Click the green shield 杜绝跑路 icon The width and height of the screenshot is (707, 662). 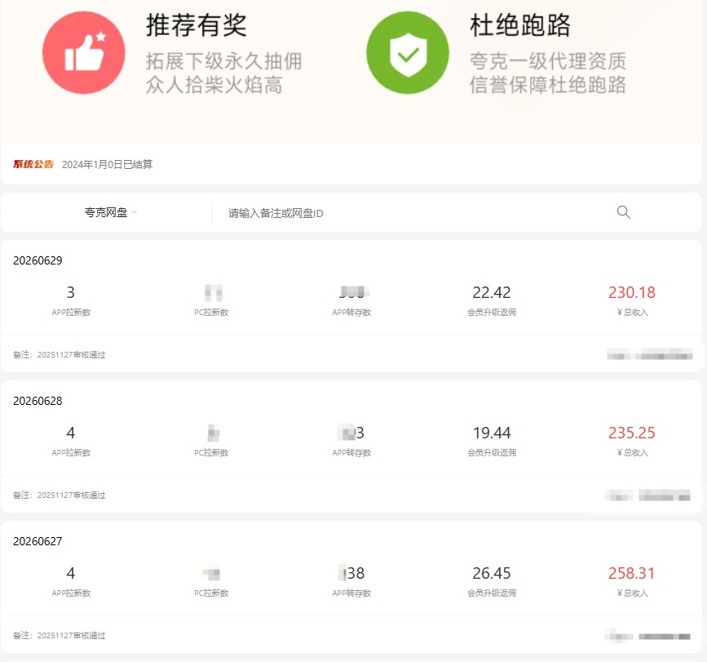tap(408, 53)
